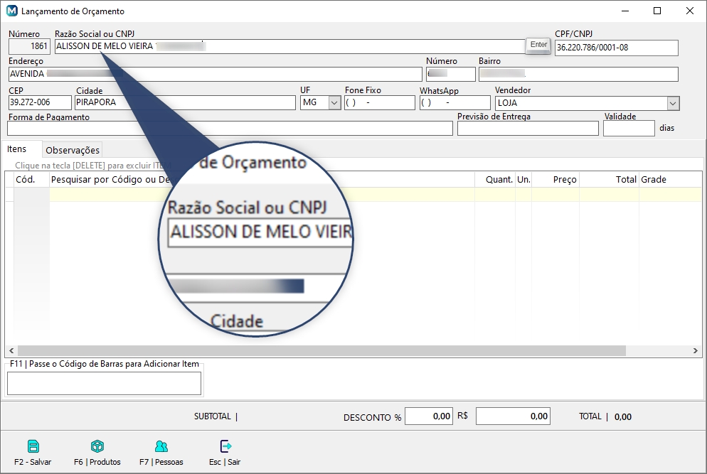Click the F2 Salvar save icon
The width and height of the screenshot is (707, 474).
(x=33, y=446)
